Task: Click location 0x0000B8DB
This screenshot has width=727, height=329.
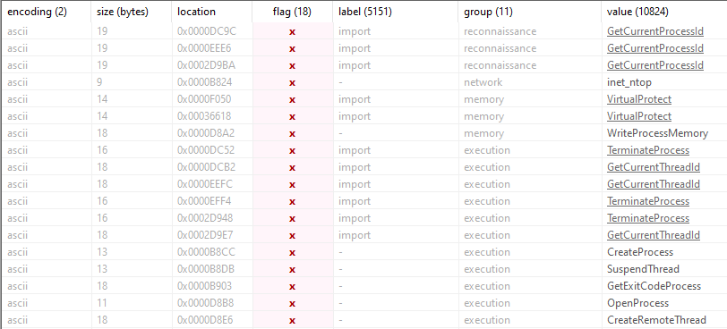Action: (205, 269)
